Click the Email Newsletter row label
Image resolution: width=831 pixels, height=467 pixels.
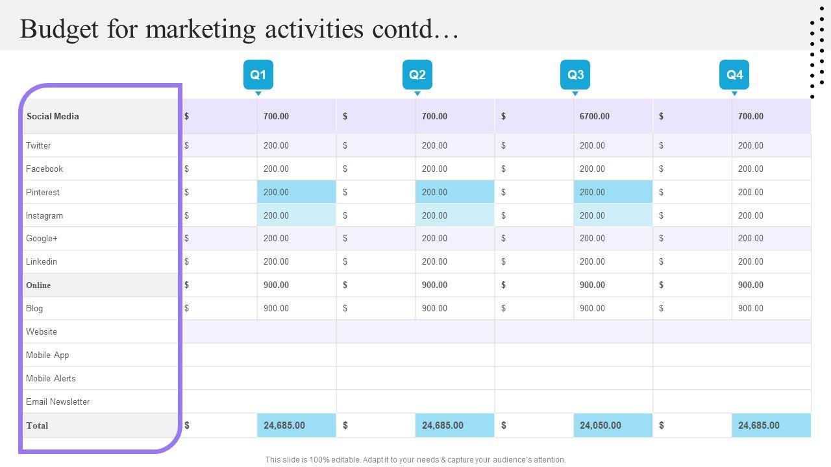[x=58, y=401]
